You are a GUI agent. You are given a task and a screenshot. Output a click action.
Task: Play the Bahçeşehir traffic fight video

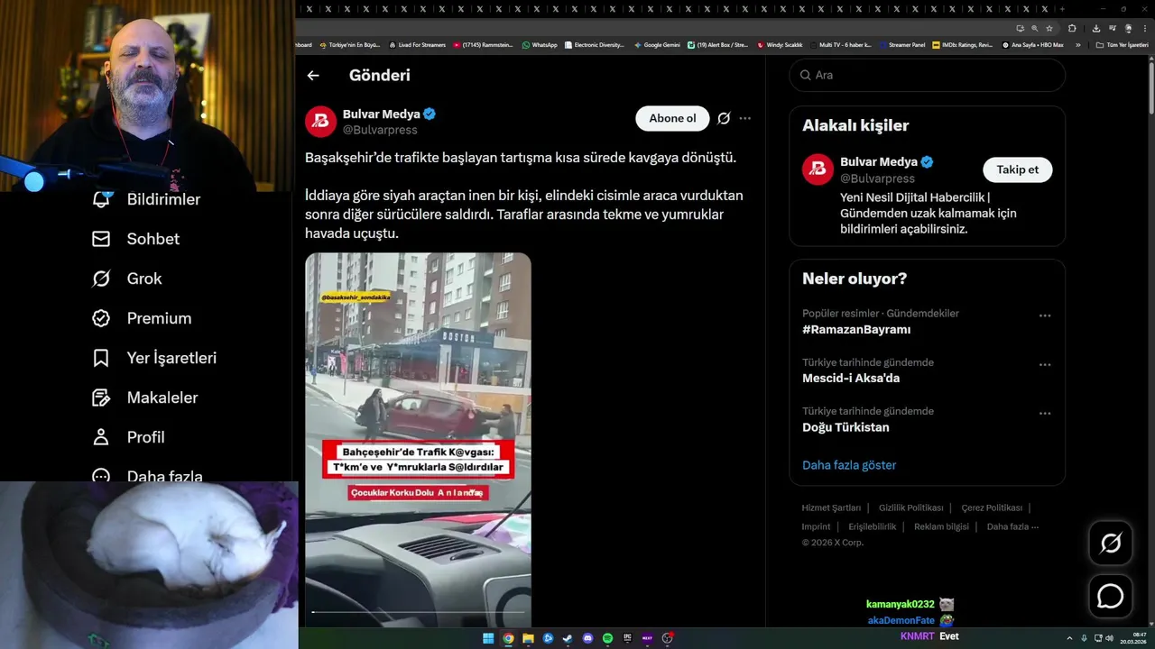(x=418, y=439)
